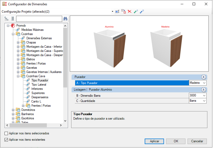Screen dimensions: 214x152
Task: Collapse Listagem | Puxador Alumínio section chevron
Action: coord(203,90)
